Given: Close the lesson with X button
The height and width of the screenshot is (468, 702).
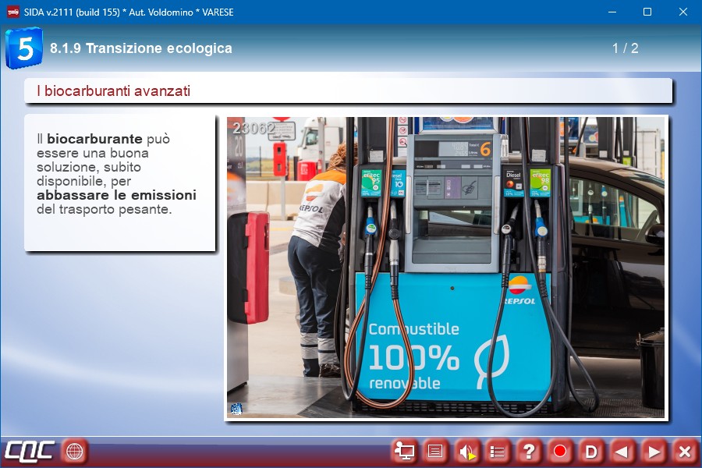Looking at the screenshot, I should click(x=685, y=451).
